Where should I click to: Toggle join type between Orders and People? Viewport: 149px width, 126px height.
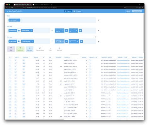[19, 31]
